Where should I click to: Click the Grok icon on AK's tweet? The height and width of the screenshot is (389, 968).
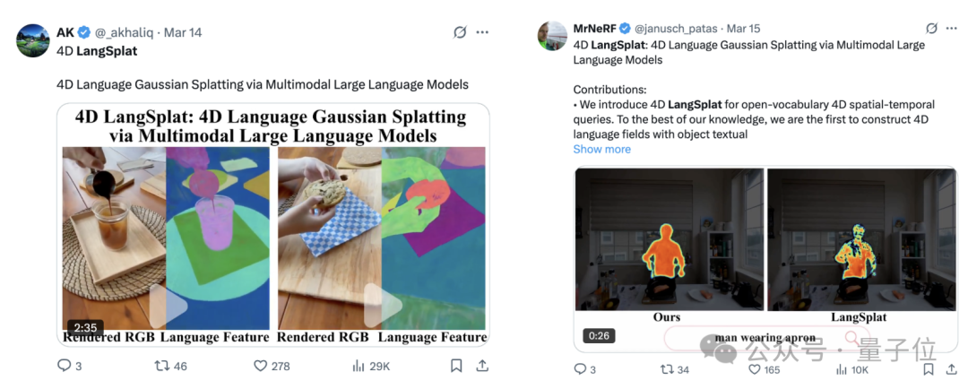click(460, 32)
